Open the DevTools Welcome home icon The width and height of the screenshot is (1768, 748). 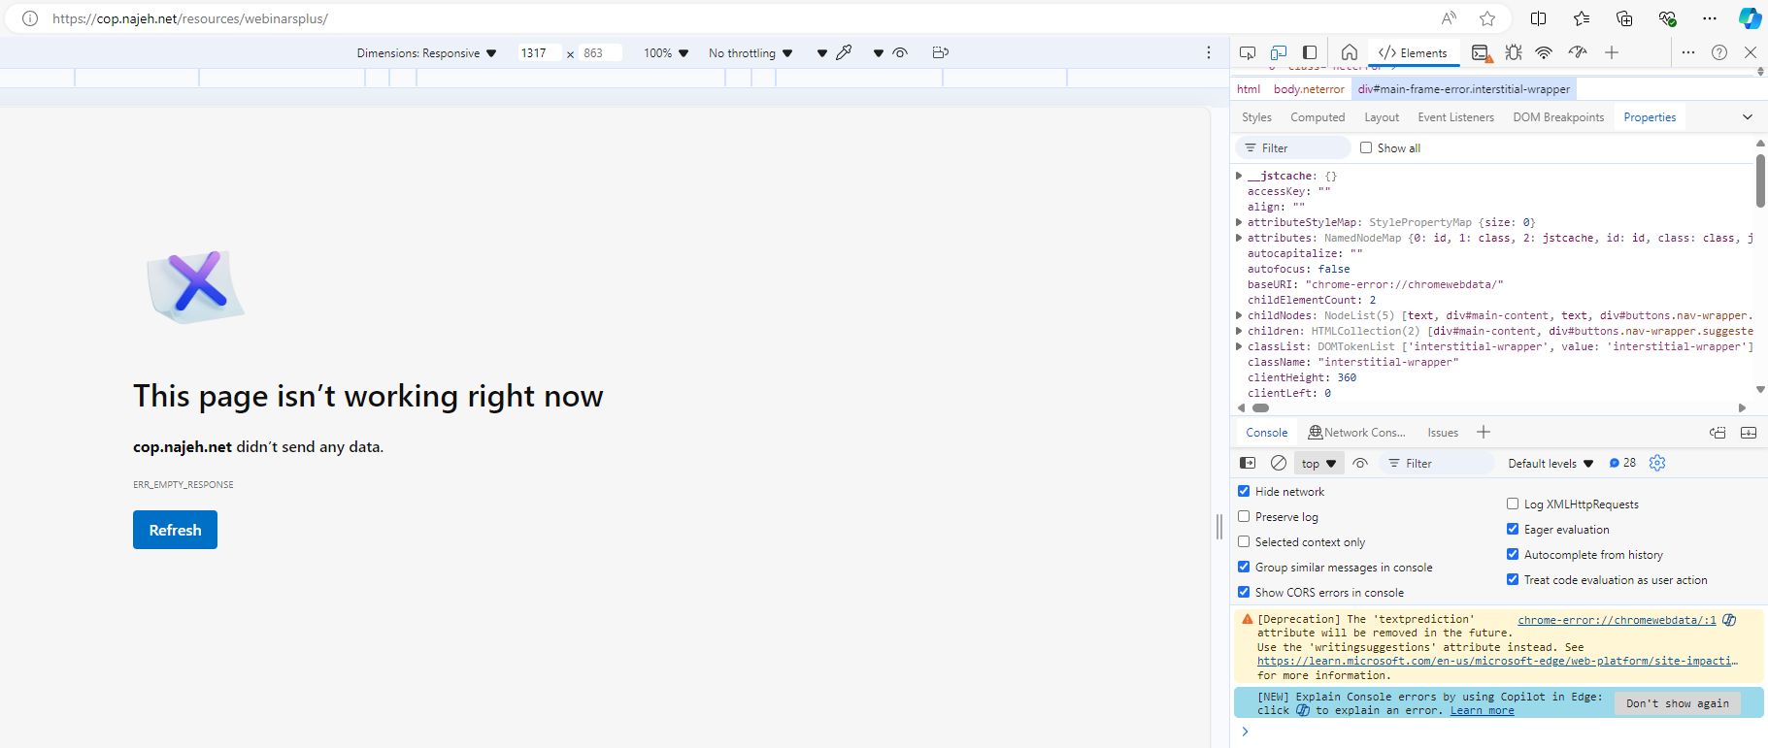(x=1350, y=52)
